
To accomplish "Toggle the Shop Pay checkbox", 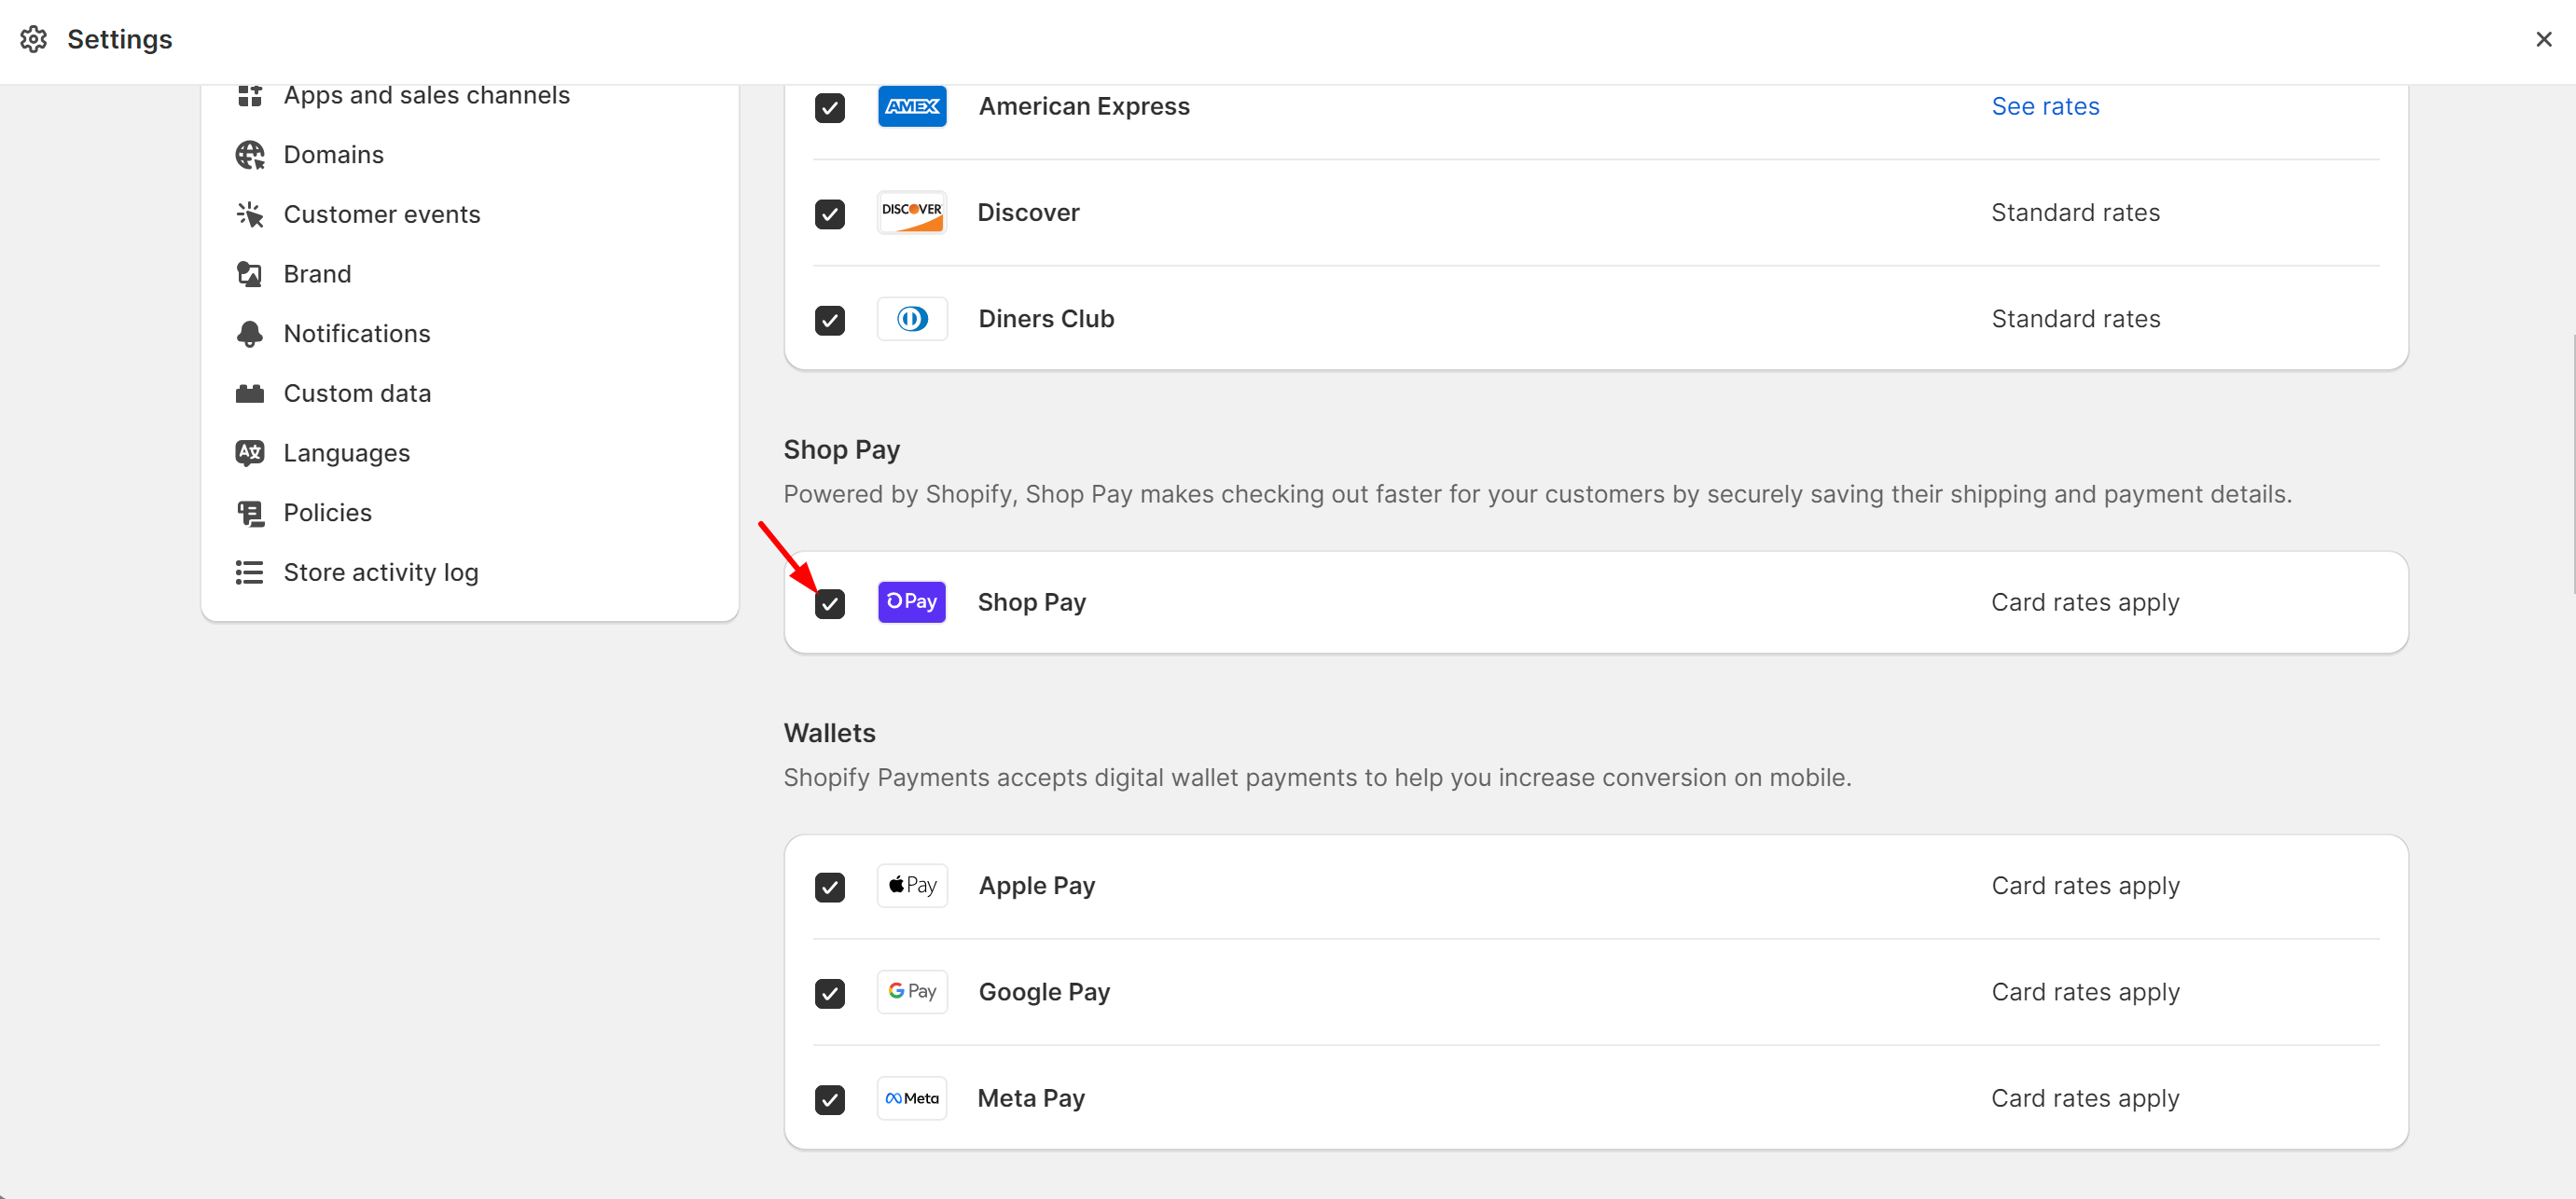I will (x=830, y=603).
